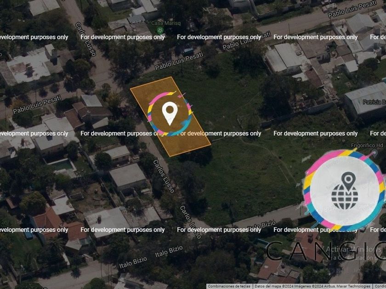Click Carlos Lusso street label beside the orange lot
This screenshot has height=289, width=386.
164,176
